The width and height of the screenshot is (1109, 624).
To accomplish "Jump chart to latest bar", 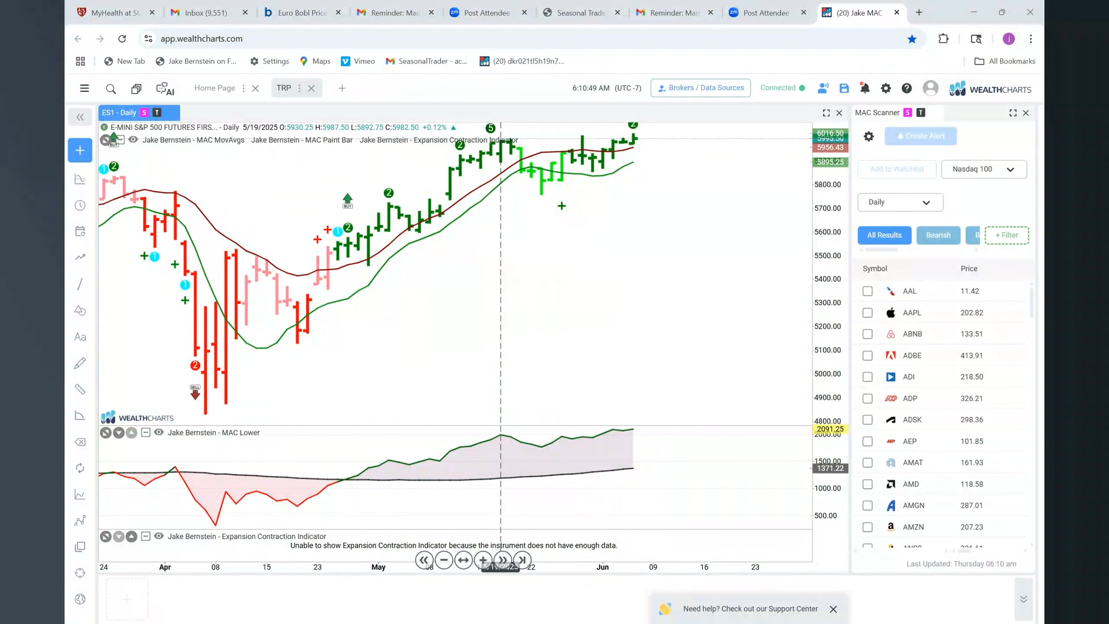I will click(x=522, y=560).
